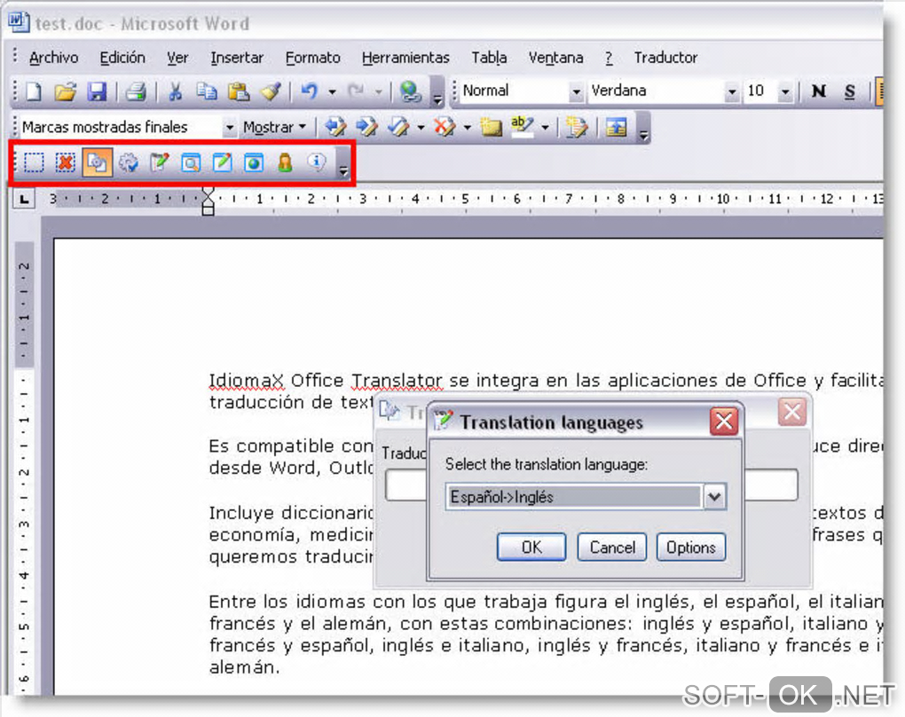The height and width of the screenshot is (717, 905).
Task: Expand the Marcas mostradas finales dropdown
Action: (229, 127)
